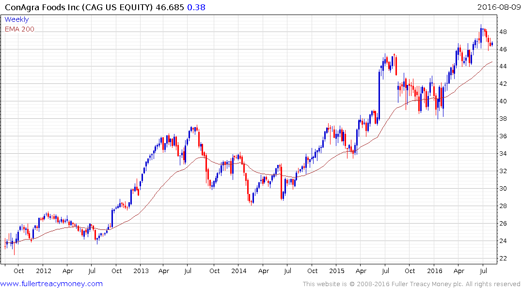The image size is (521, 291).
Task: Click the 2012 year label on time axis
Action: click(x=44, y=271)
